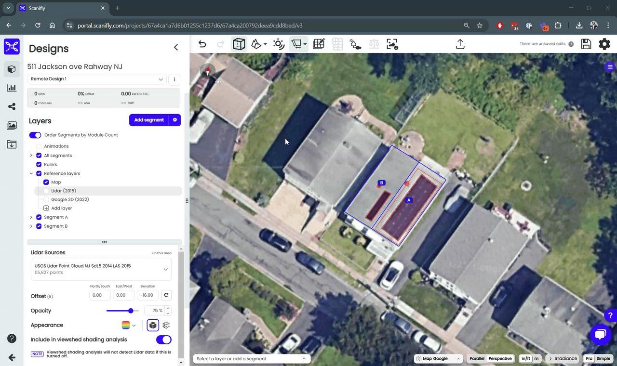Click the reset offset refresh icon
617x366 pixels.
pyautogui.click(x=166, y=295)
